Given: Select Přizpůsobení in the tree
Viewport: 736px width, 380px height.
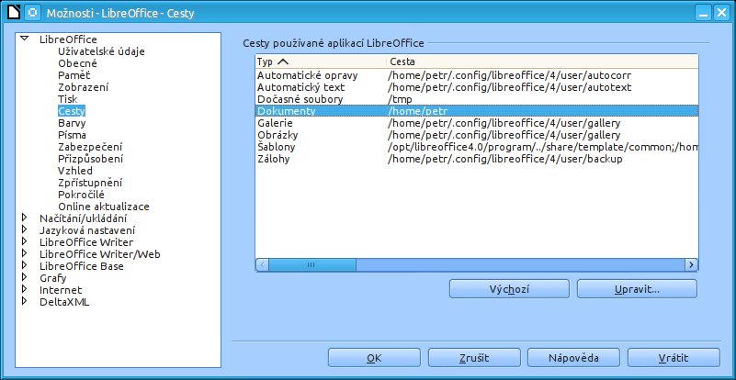Looking at the screenshot, I should tap(91, 159).
